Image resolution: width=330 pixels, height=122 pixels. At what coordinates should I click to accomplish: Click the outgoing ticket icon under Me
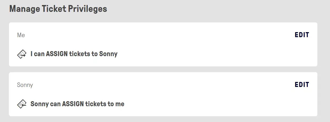click(x=22, y=54)
